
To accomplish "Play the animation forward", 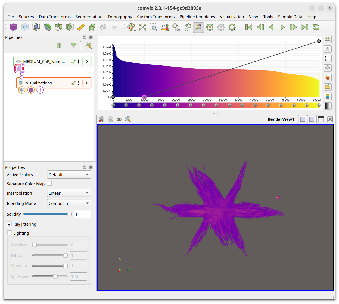I will 283,27.
